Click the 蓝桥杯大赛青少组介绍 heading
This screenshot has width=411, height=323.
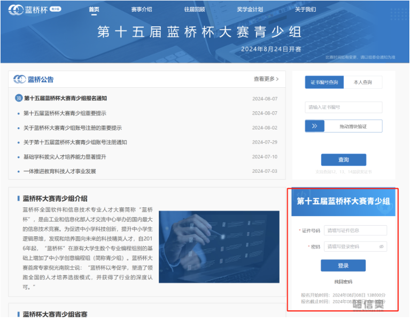pos(55,198)
